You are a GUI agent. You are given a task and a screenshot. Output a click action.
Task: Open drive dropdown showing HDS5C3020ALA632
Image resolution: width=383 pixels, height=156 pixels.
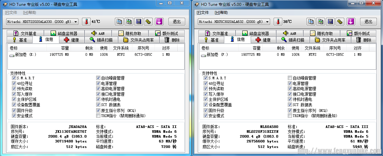click(234, 22)
